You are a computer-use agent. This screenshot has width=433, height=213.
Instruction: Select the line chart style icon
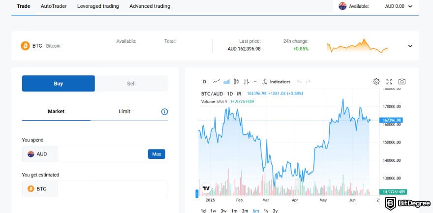coord(216,81)
